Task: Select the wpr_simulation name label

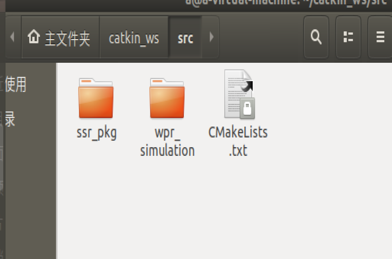Action: pos(167,142)
